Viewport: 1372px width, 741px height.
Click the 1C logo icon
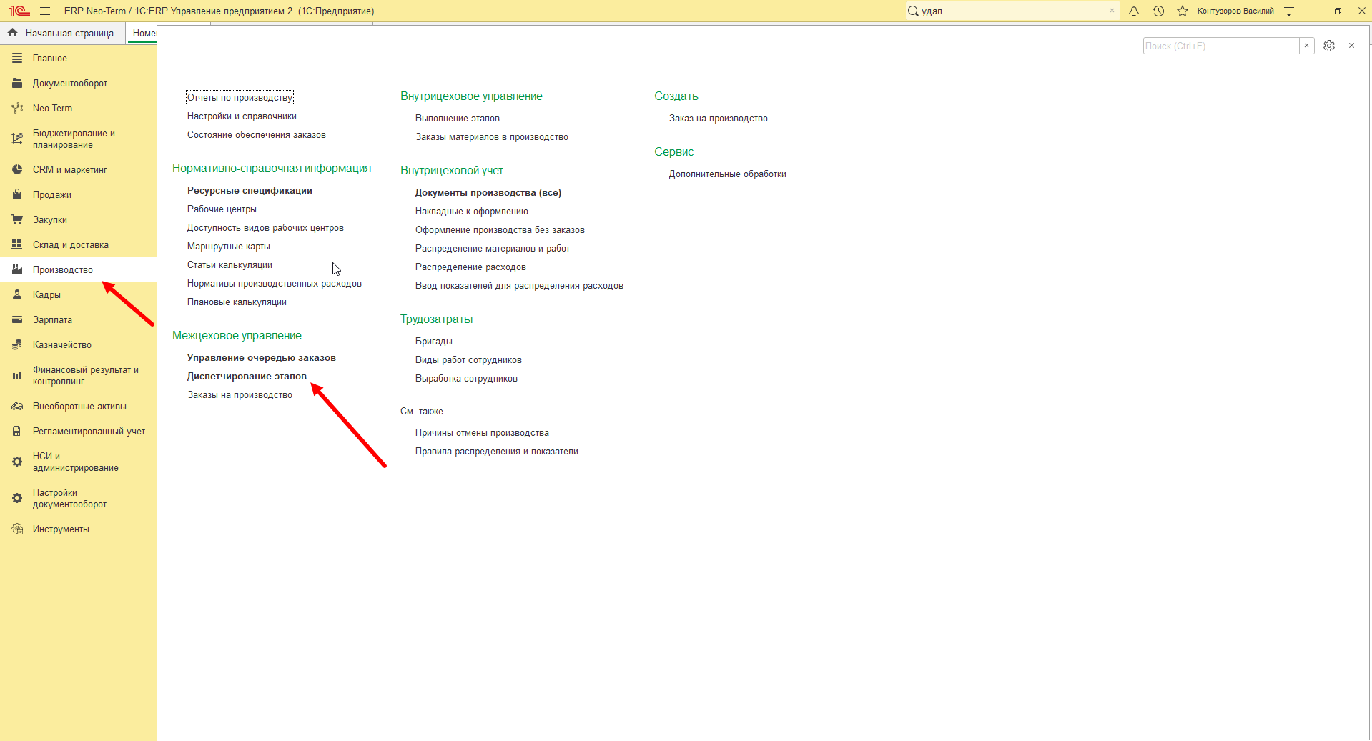click(x=19, y=11)
